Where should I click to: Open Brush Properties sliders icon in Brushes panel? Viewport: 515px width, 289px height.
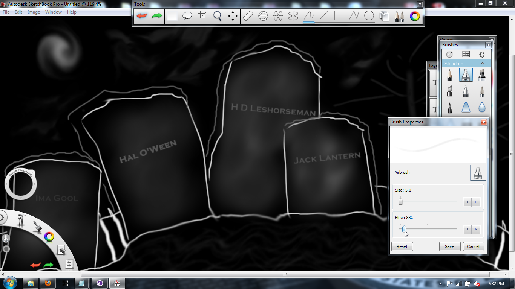(x=466, y=54)
